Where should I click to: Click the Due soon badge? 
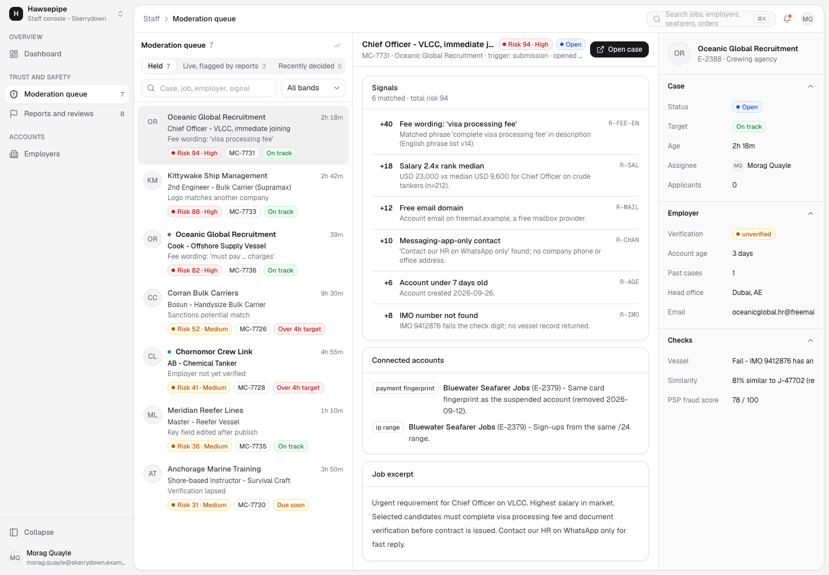click(291, 505)
